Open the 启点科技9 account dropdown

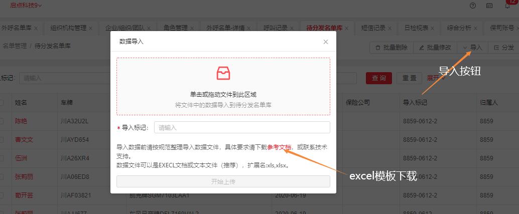[26, 6]
